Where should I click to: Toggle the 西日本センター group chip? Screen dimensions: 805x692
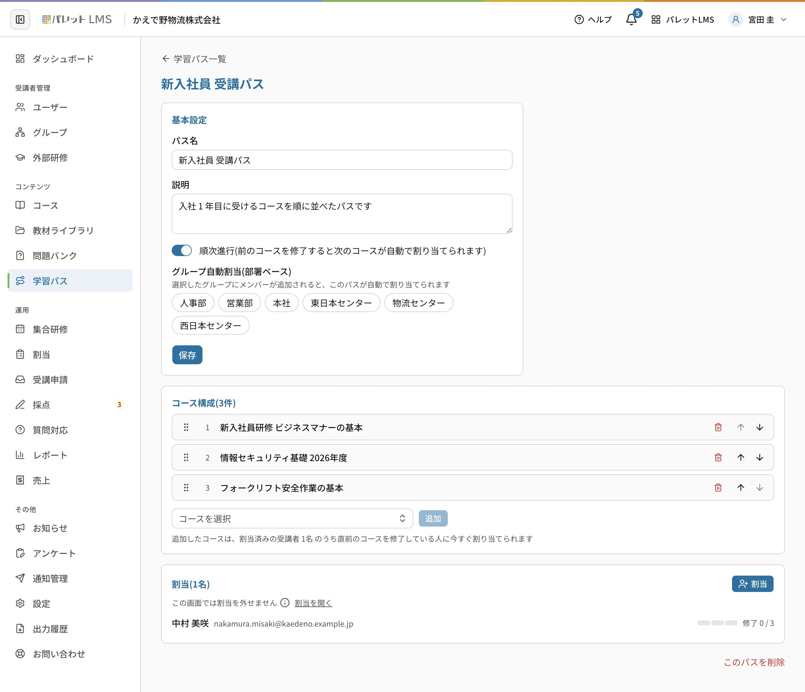click(x=211, y=326)
